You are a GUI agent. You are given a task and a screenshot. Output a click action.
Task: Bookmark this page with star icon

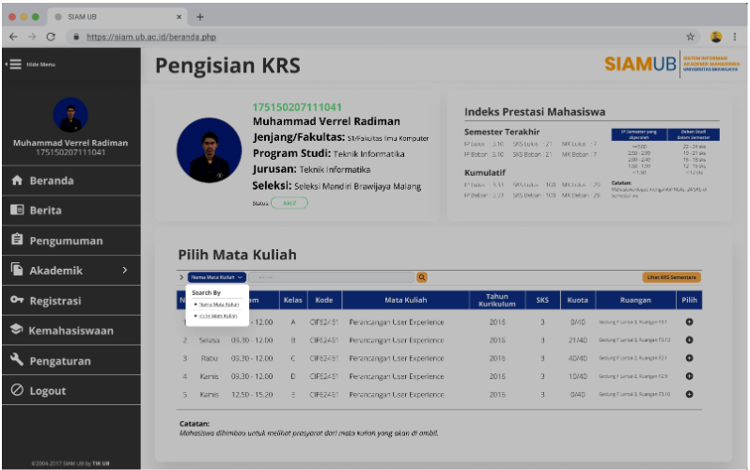click(x=691, y=37)
